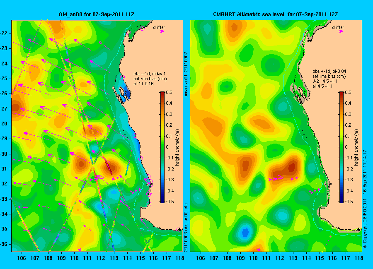Screen dimensions: 373x269
Task: Click latitude tick label "-31"
Action: (x=5, y=169)
